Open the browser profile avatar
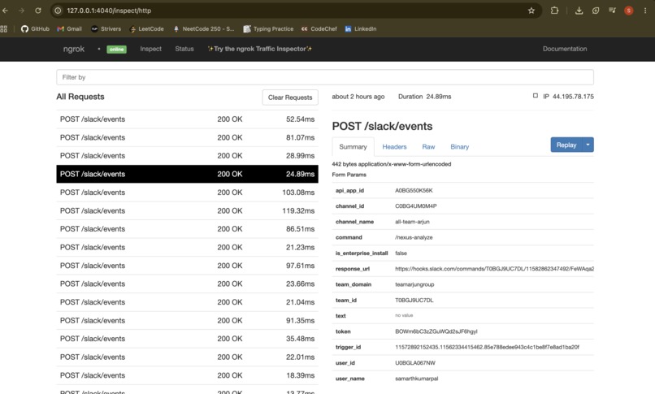Image resolution: width=655 pixels, height=394 pixels. (x=629, y=11)
